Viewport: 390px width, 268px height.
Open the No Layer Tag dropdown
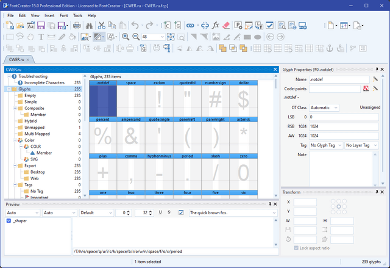click(x=360, y=145)
